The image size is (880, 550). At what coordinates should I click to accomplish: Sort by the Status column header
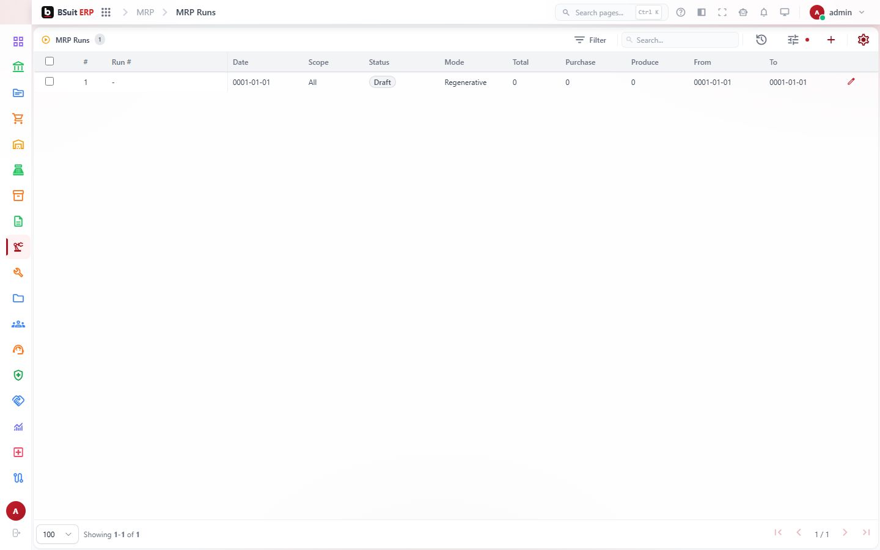[x=379, y=62]
